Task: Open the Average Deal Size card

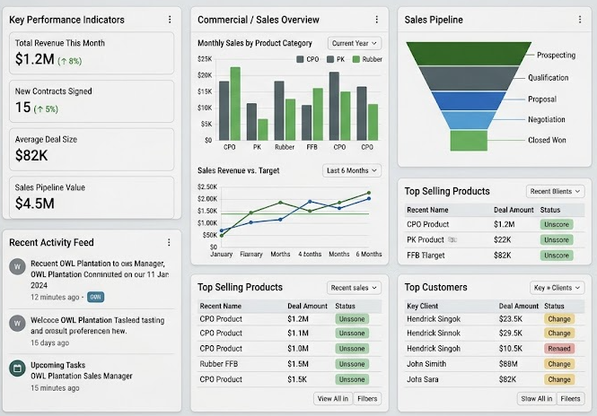Action: [92, 150]
